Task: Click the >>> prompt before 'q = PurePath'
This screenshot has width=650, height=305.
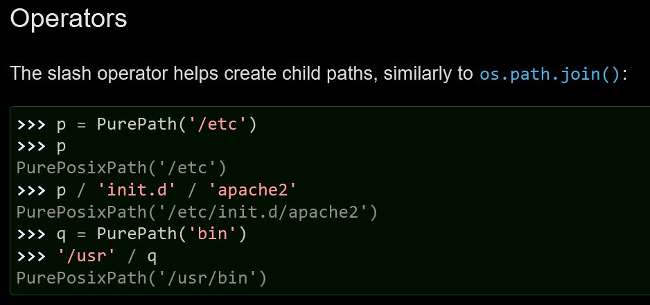Action: pyautogui.click(x=30, y=233)
